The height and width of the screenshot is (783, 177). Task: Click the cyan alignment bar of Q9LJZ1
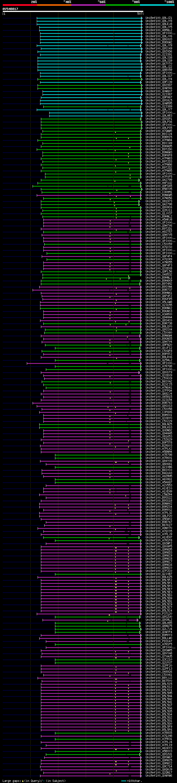(x=89, y=18)
